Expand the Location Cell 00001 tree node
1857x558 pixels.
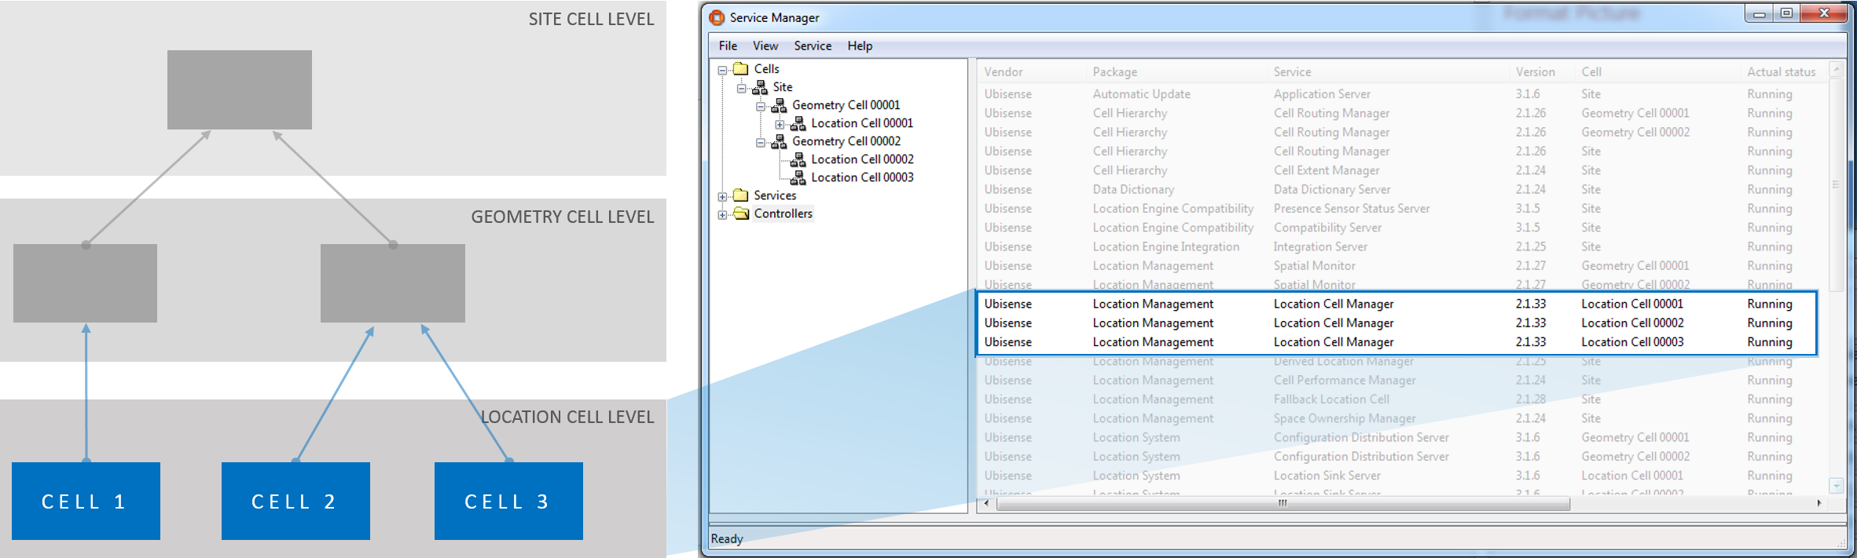pos(779,124)
